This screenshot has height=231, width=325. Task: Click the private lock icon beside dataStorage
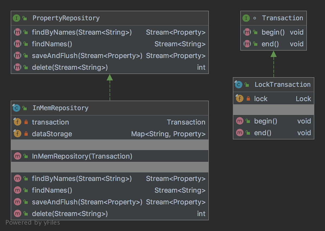pos(26,134)
